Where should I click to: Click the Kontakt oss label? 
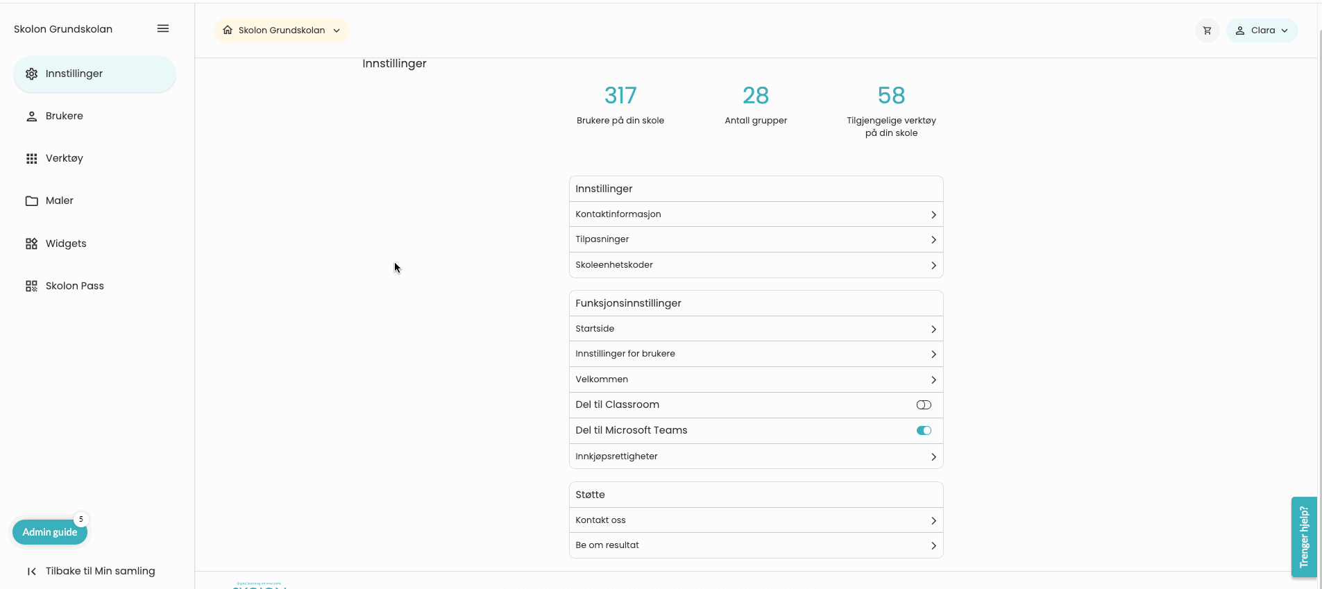(x=600, y=520)
